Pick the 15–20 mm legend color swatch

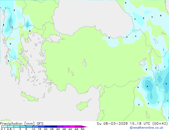click(x=42, y=127)
